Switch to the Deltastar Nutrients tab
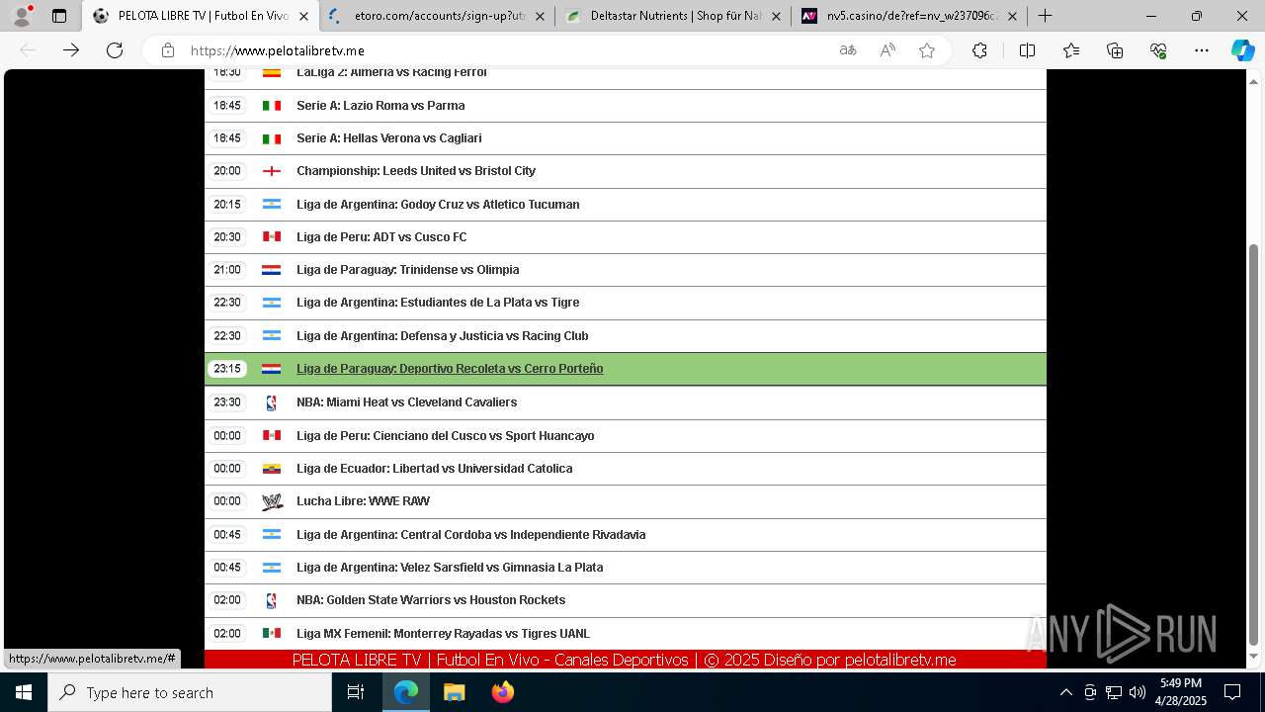The width and height of the screenshot is (1265, 712). pos(674,16)
